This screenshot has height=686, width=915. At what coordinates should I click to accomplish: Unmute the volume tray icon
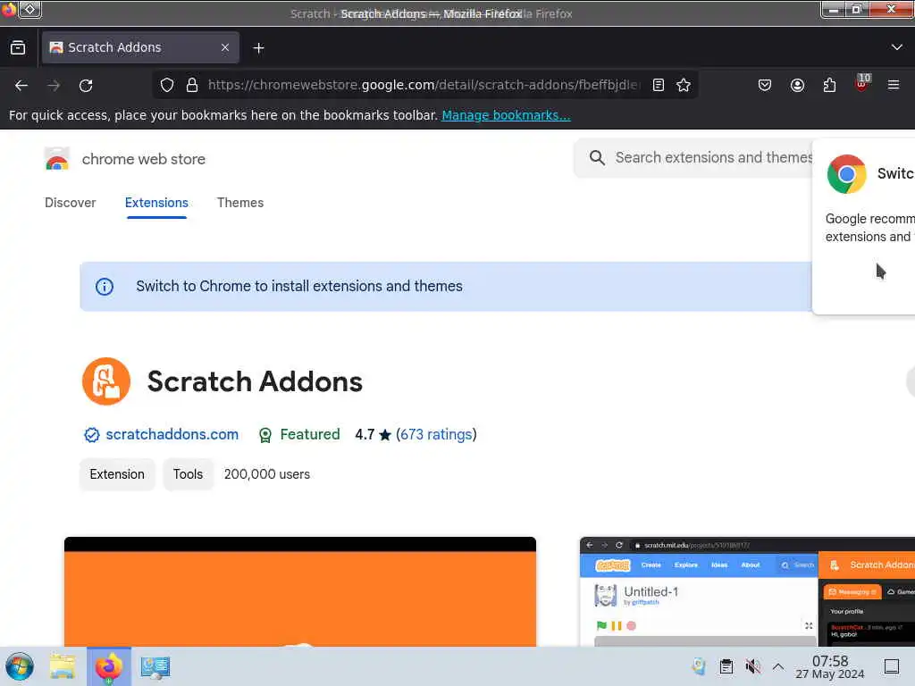(752, 666)
